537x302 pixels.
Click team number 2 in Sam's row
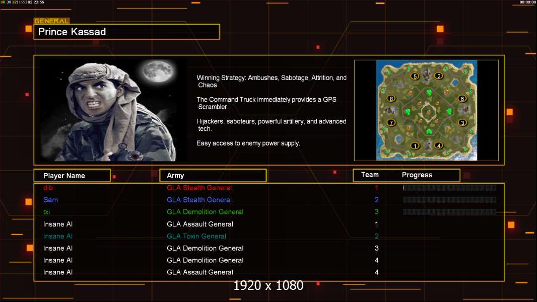[376, 200]
